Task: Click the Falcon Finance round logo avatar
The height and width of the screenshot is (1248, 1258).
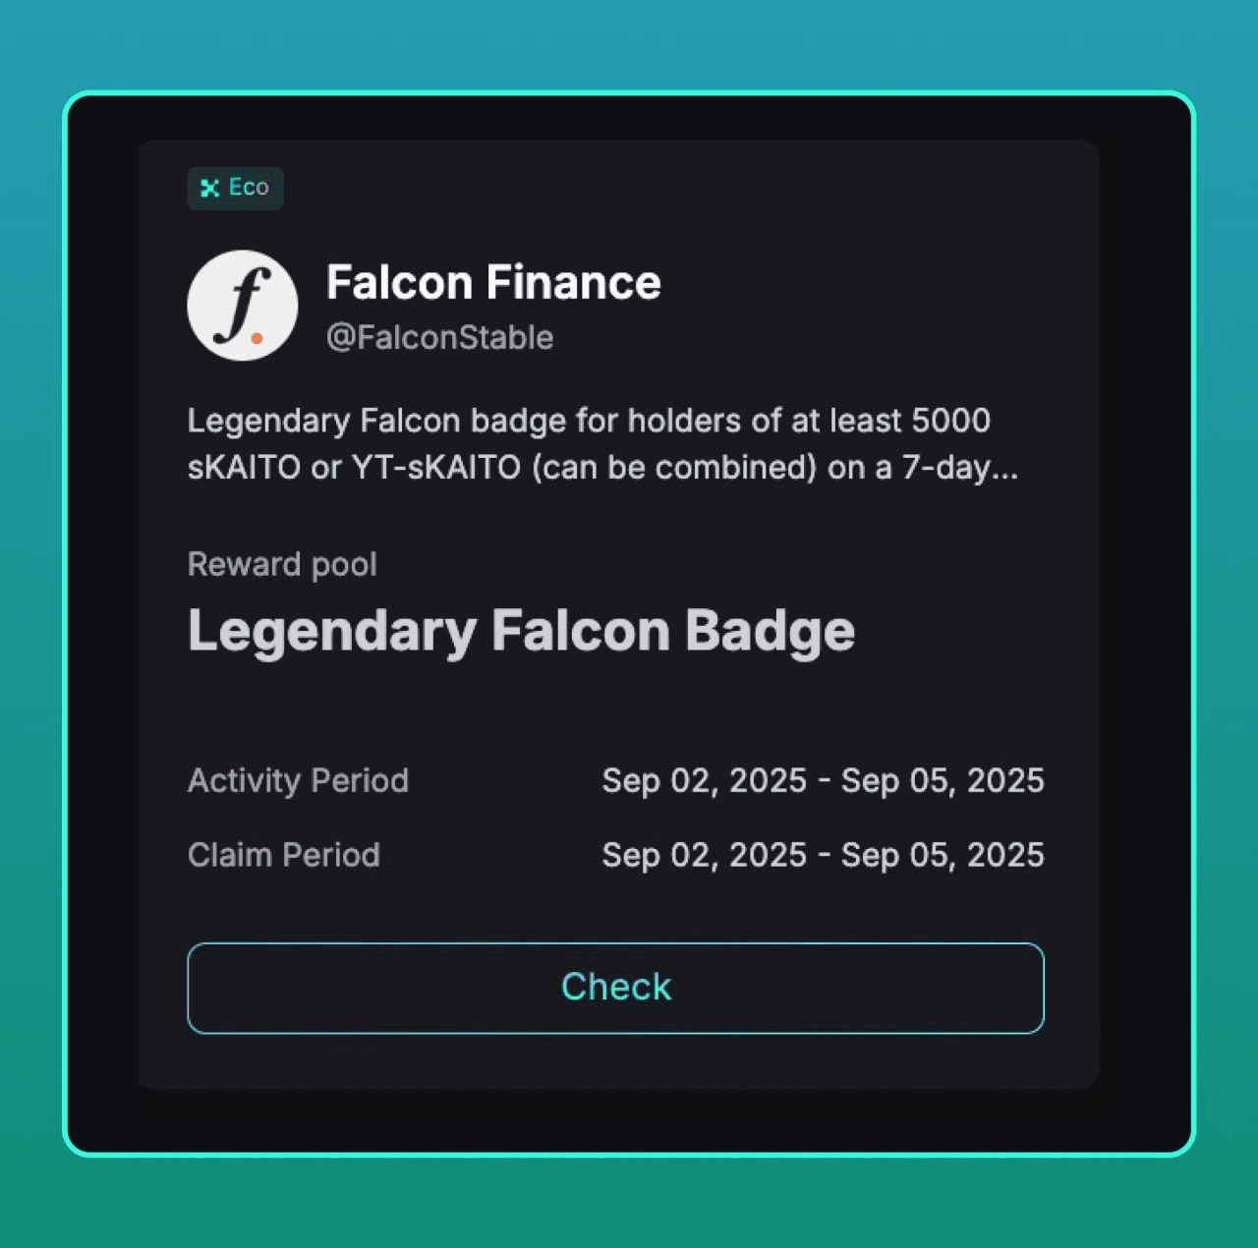Action: pyautogui.click(x=243, y=306)
